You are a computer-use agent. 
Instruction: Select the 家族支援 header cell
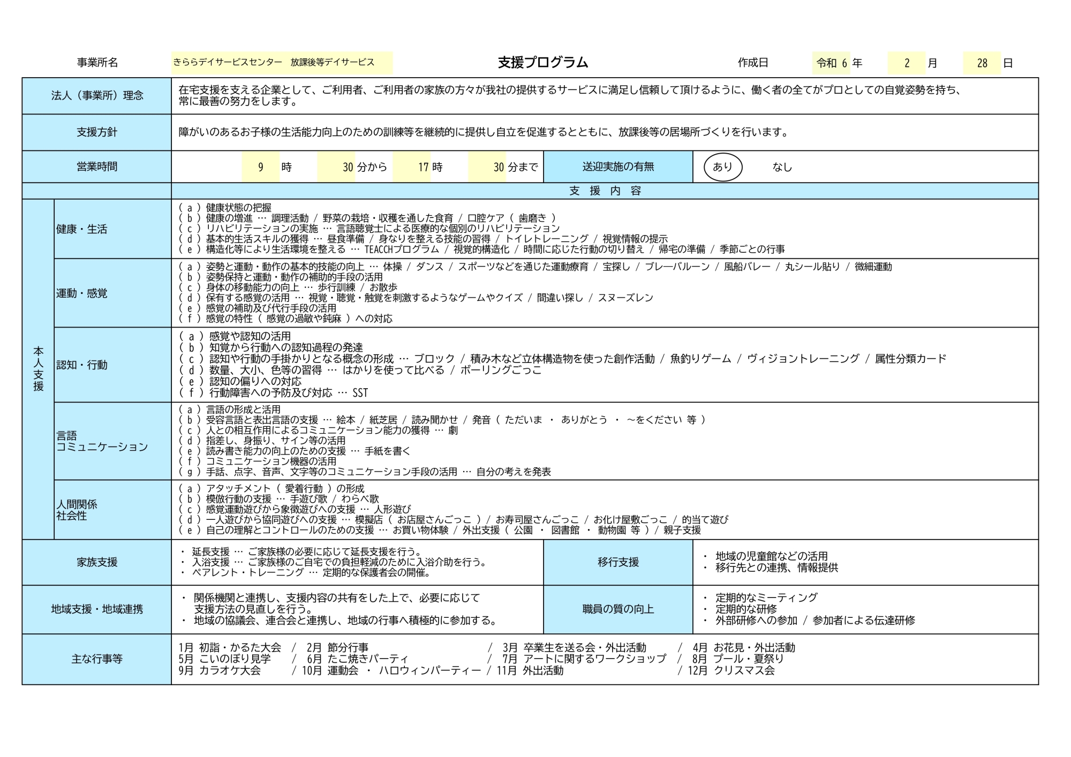(x=97, y=562)
